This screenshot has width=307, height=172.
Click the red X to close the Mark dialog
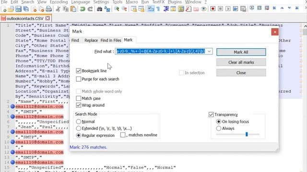(275, 32)
